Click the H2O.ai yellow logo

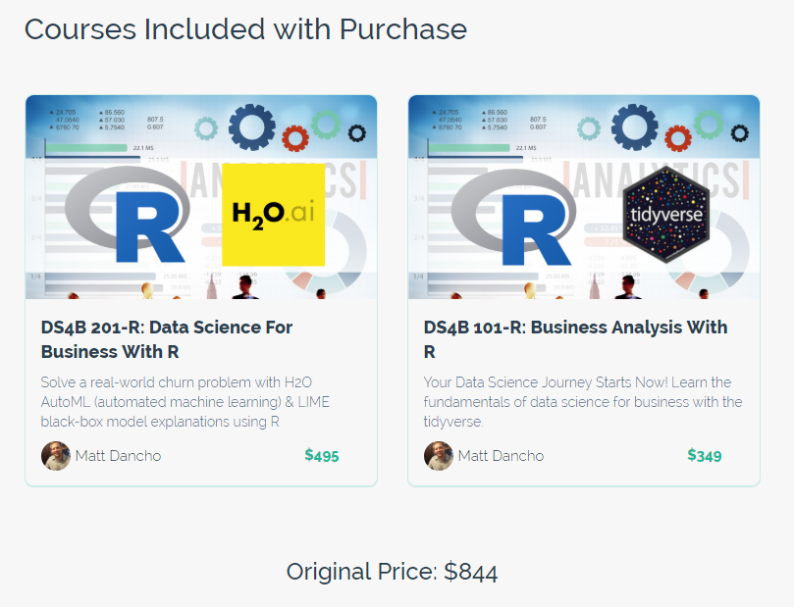[x=274, y=215]
